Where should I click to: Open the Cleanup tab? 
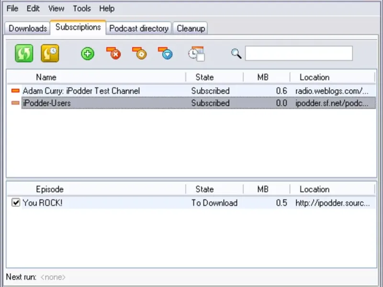[191, 28]
